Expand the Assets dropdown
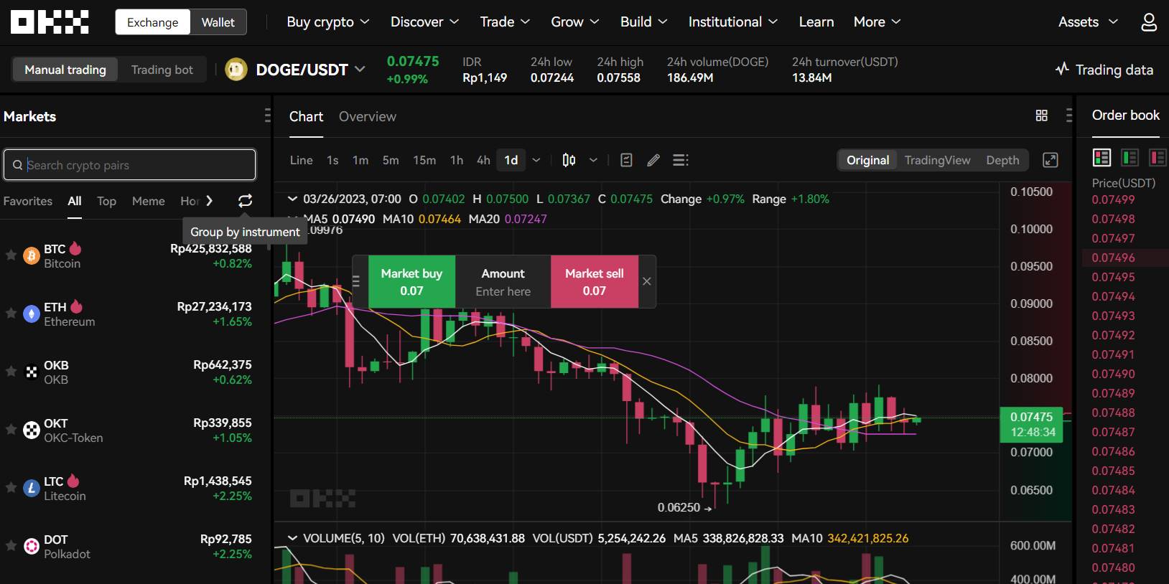Viewport: 1169px width, 584px height. [x=1089, y=22]
